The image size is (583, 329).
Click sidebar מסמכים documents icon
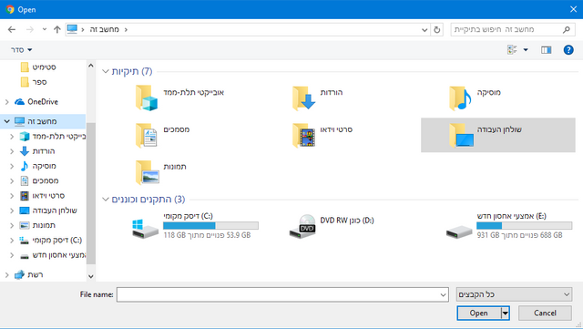click(x=25, y=180)
